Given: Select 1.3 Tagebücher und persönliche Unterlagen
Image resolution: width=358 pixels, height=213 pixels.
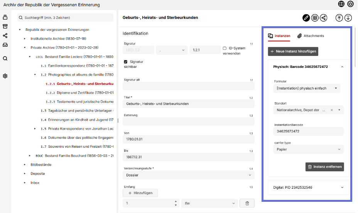Looking at the screenshot, I should click(77, 111).
